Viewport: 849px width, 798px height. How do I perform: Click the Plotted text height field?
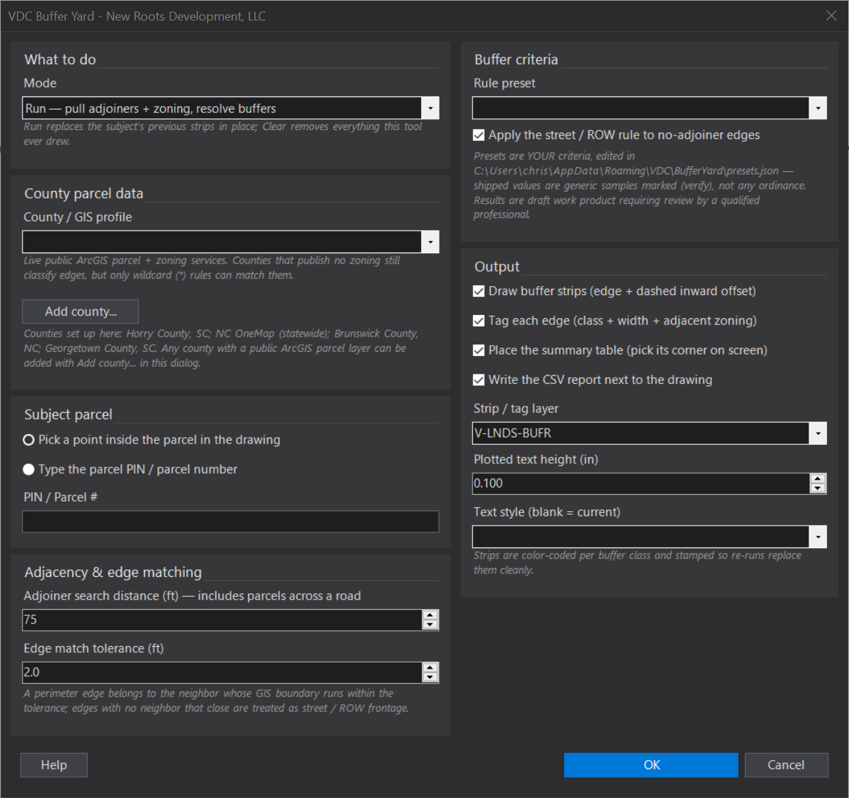tap(642, 484)
